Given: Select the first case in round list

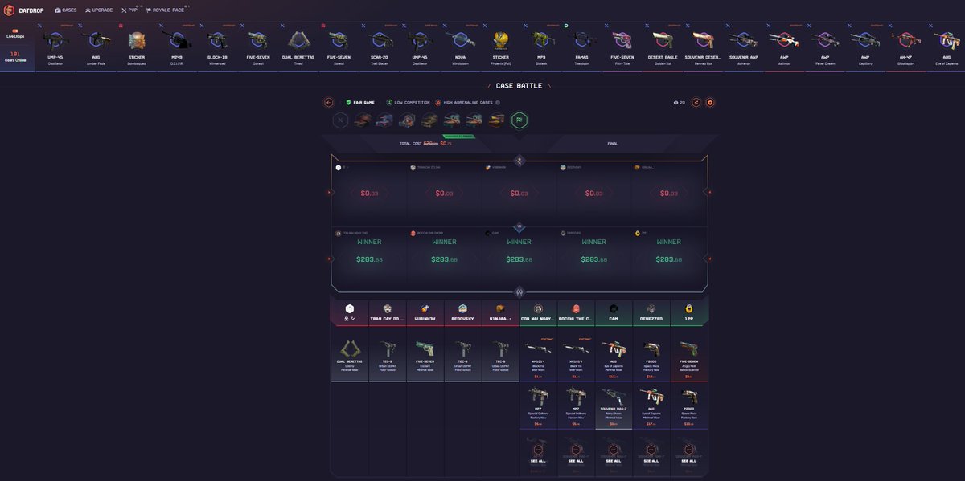Looking at the screenshot, I should click(363, 120).
